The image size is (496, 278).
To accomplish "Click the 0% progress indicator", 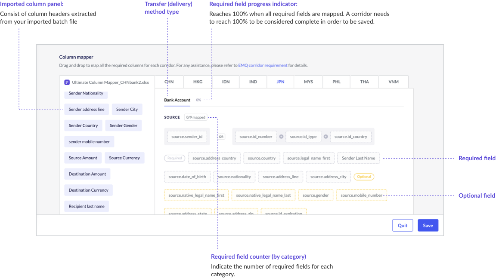I will pos(198,100).
